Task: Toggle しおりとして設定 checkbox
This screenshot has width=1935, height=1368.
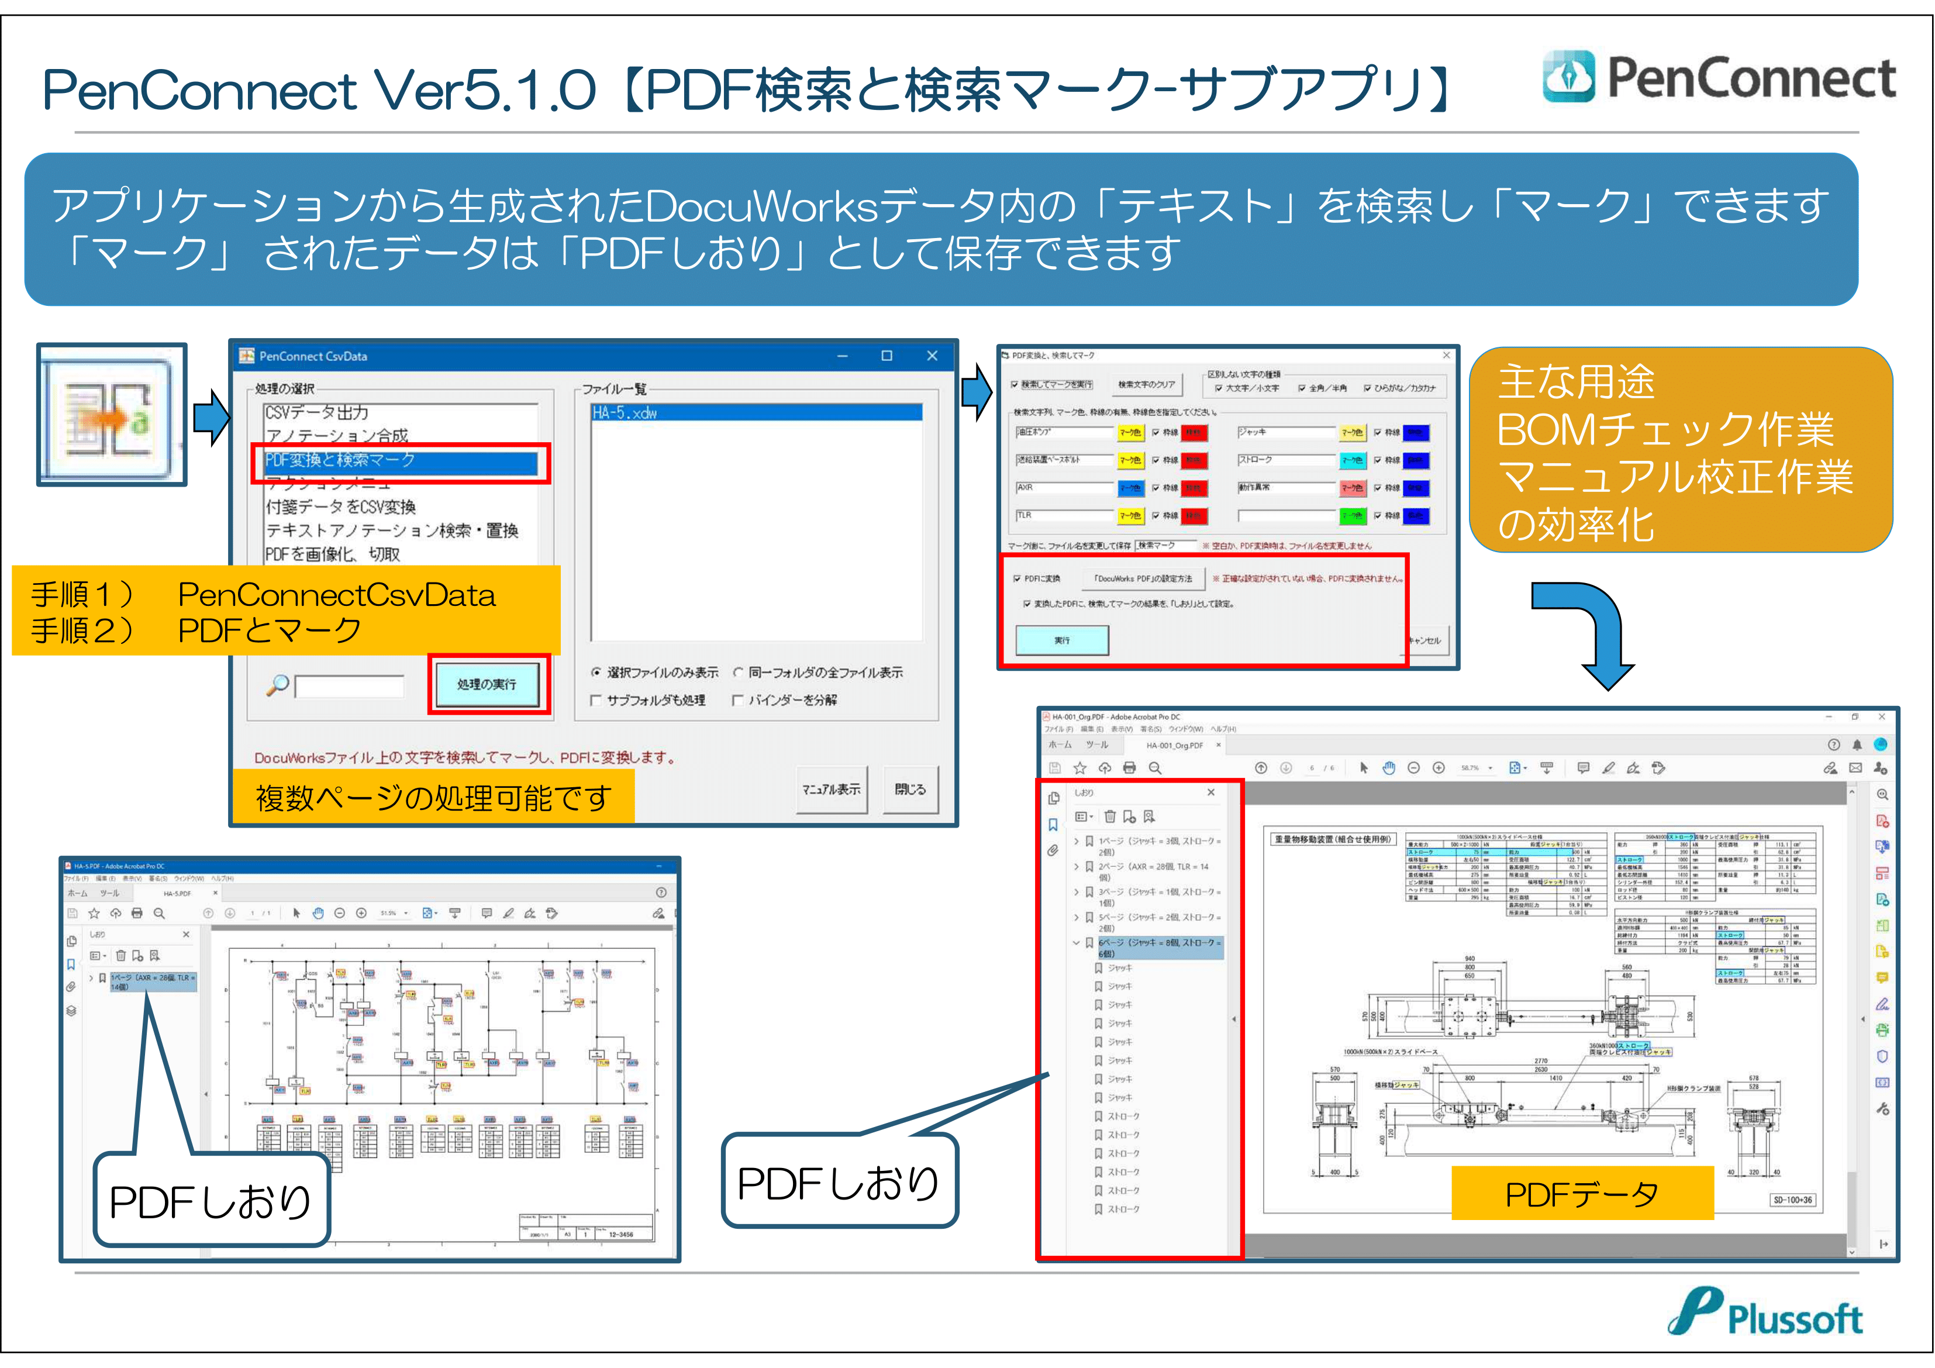Action: 1026,604
